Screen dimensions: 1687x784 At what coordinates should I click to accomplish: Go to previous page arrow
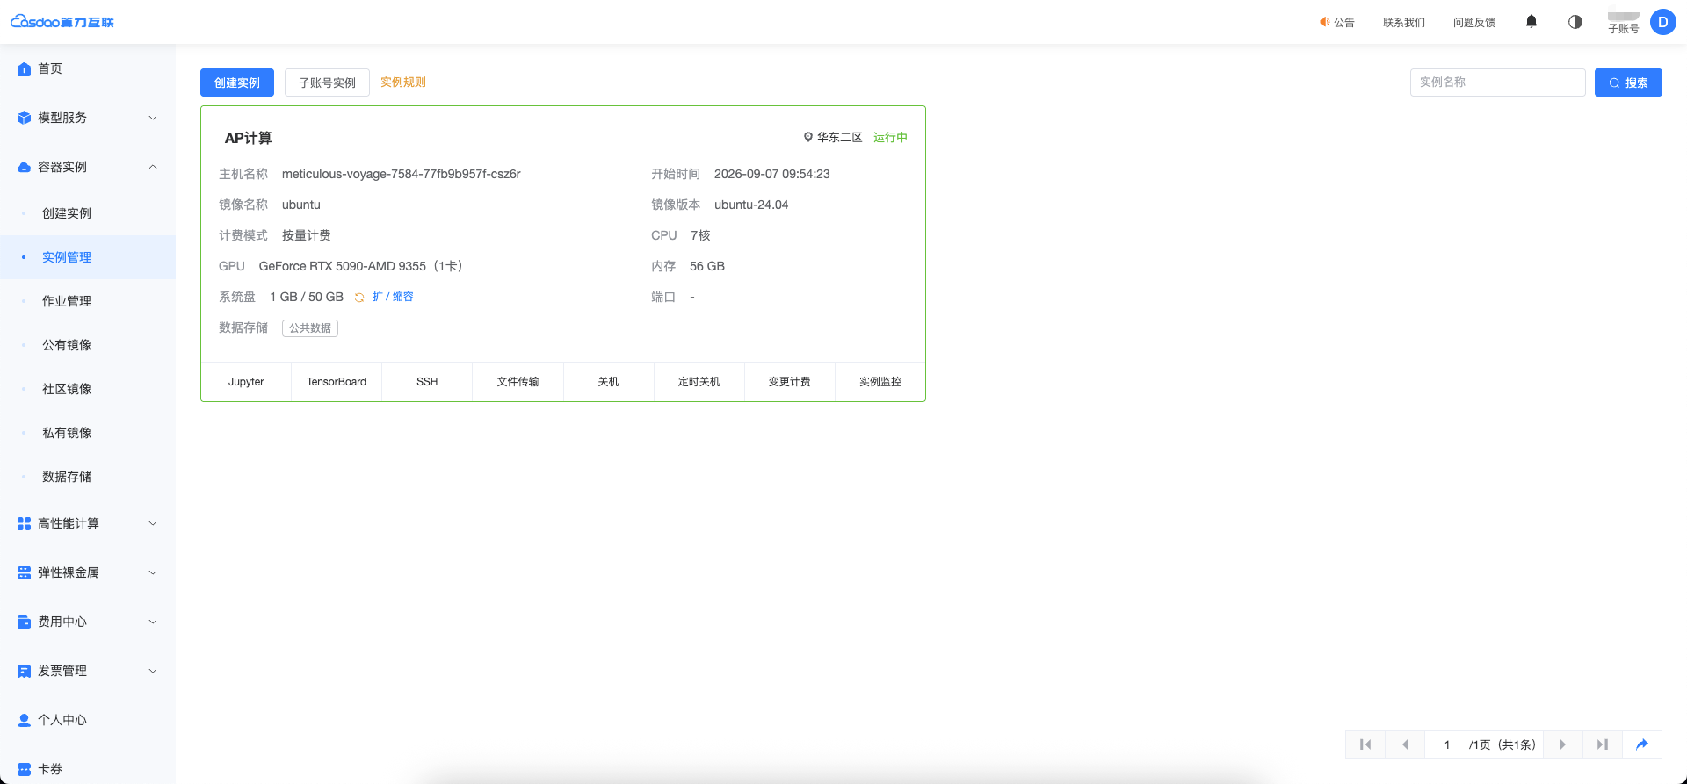coord(1405,744)
